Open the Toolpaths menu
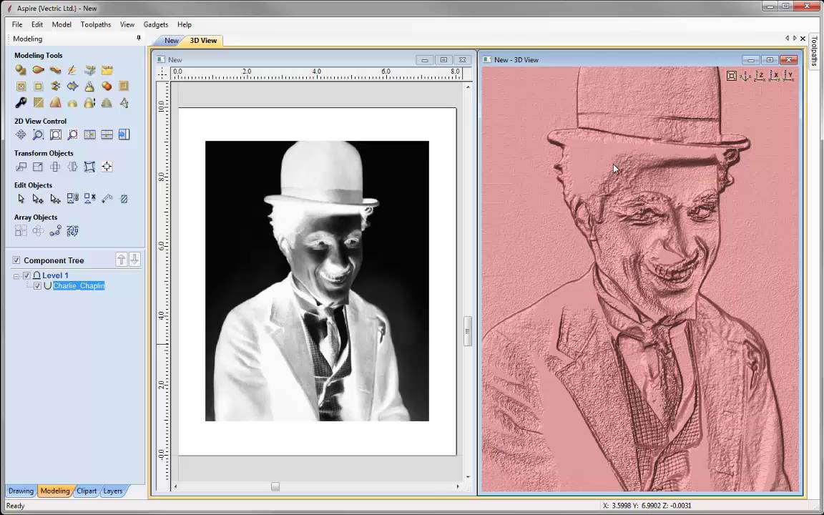 tap(96, 24)
